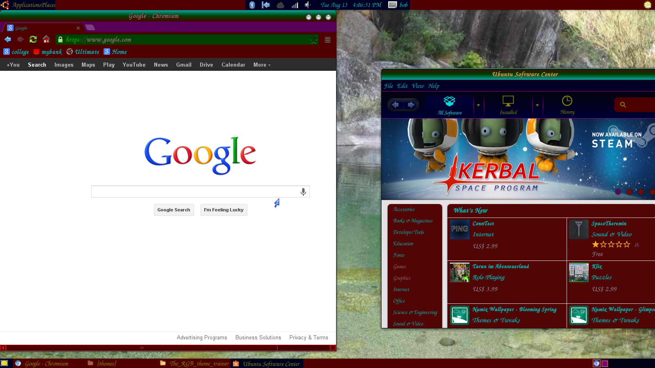The image size is (655, 368).
Task: Click the I'm Feeling Lucky button
Action: pos(224,210)
